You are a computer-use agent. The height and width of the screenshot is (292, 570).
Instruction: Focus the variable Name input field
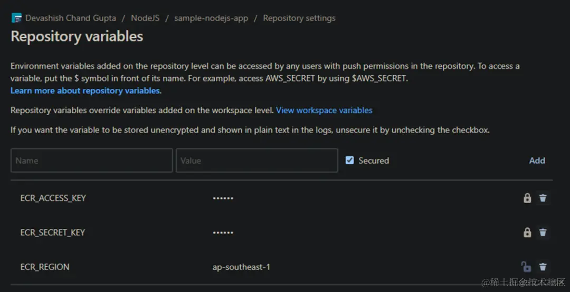point(92,160)
